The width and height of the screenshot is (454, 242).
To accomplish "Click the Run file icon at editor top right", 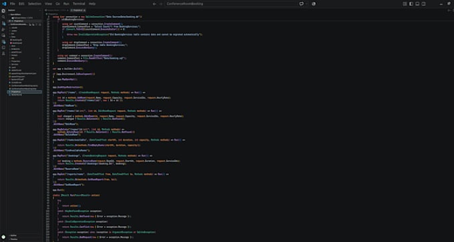I will click(x=448, y=10).
